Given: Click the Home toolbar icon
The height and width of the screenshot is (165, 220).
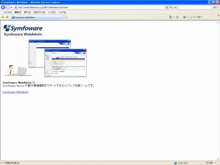Looking at the screenshot, I should 170,17.
